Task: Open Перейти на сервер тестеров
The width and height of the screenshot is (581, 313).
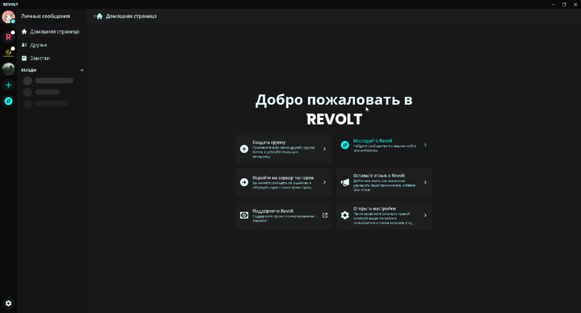Action: click(284, 182)
